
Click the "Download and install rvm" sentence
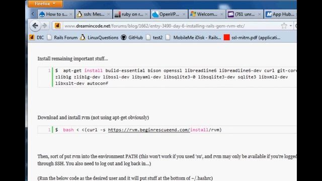[93, 118]
